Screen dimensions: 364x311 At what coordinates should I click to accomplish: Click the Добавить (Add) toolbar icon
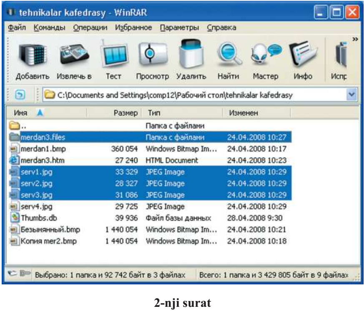click(33, 56)
